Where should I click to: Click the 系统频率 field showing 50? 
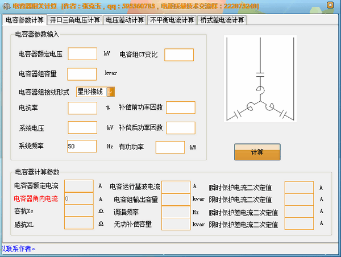tap(82, 146)
